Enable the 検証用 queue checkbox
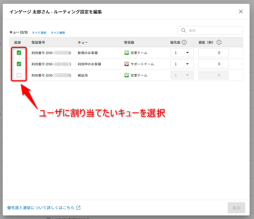 point(19,75)
